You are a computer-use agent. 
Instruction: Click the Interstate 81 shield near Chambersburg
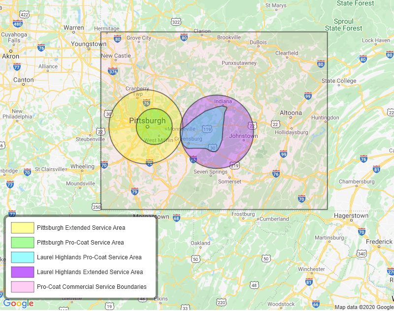376,169
